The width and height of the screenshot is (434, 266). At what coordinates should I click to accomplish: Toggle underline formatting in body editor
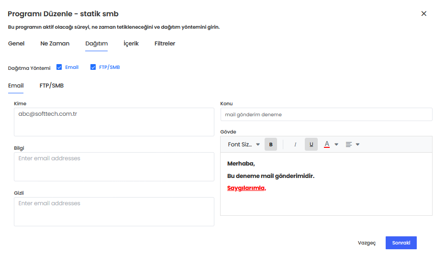[311, 144]
